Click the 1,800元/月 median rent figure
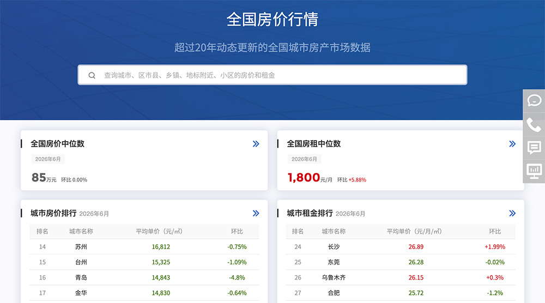545x303 pixels. (x=310, y=178)
